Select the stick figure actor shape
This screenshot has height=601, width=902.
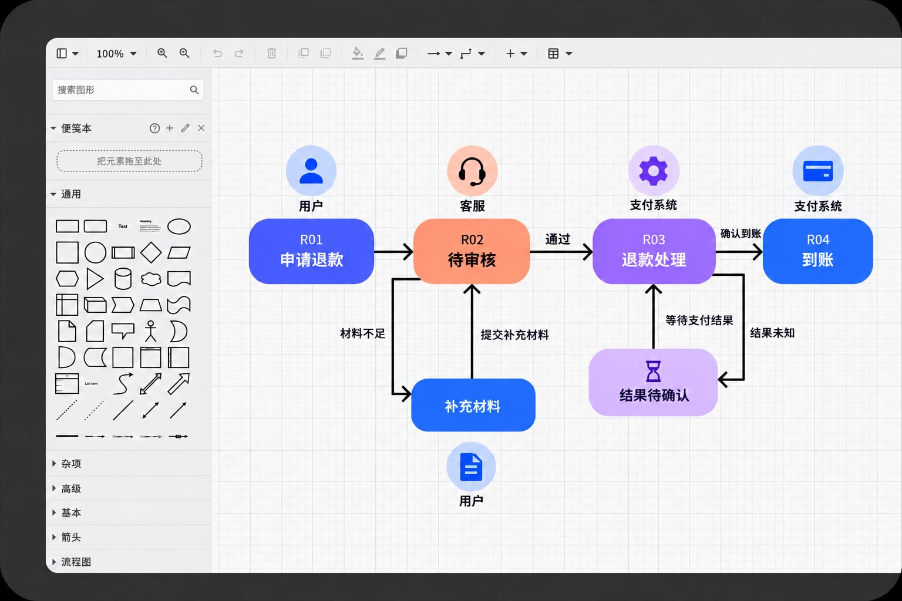point(151,331)
